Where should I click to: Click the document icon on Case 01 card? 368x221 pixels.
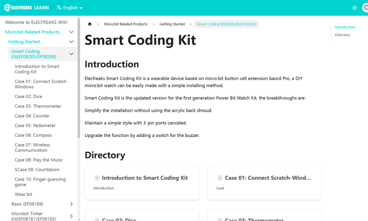coord(220,178)
